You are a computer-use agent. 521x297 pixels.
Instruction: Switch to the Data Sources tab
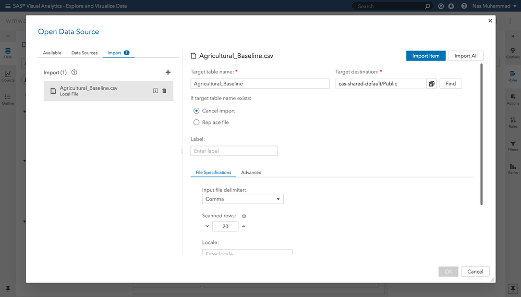(x=84, y=53)
